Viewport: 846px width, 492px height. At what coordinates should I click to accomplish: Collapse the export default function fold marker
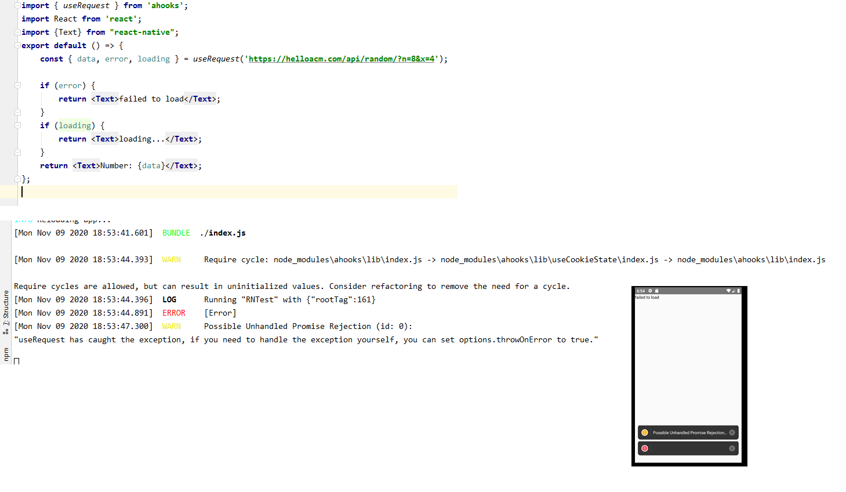pyautogui.click(x=17, y=45)
